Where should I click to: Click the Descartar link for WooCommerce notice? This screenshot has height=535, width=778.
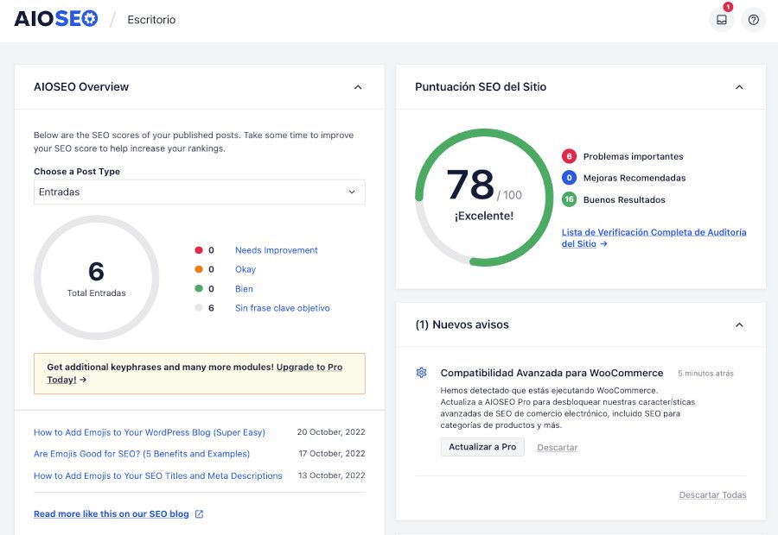558,447
